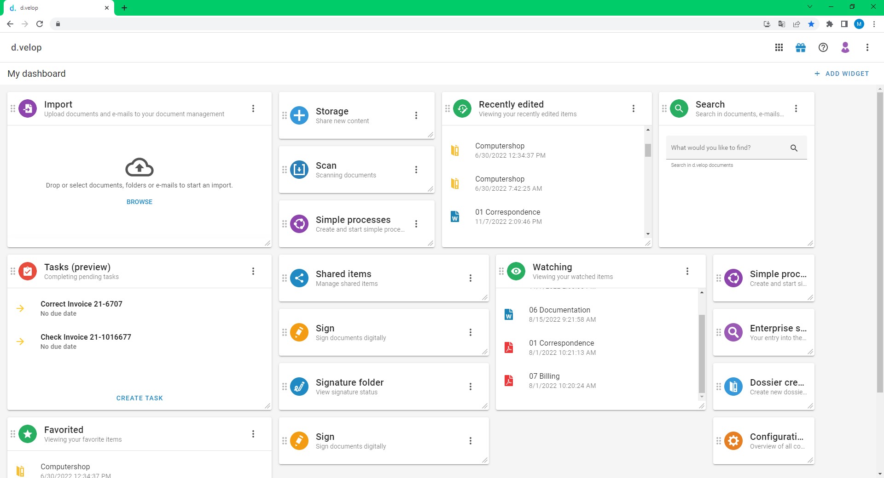Click the d.velop logo text

(26, 47)
